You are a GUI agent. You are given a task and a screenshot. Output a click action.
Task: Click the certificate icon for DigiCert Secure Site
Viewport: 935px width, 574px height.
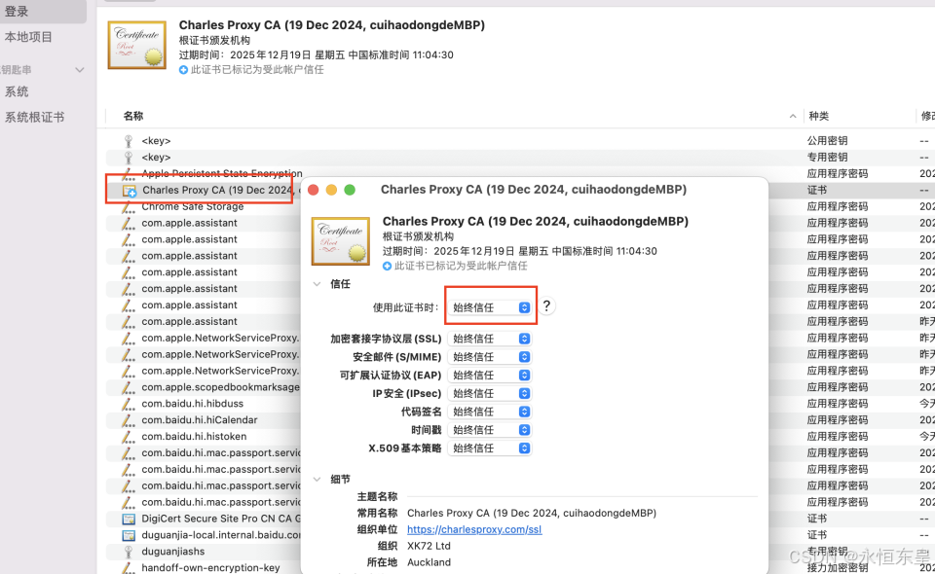129,519
